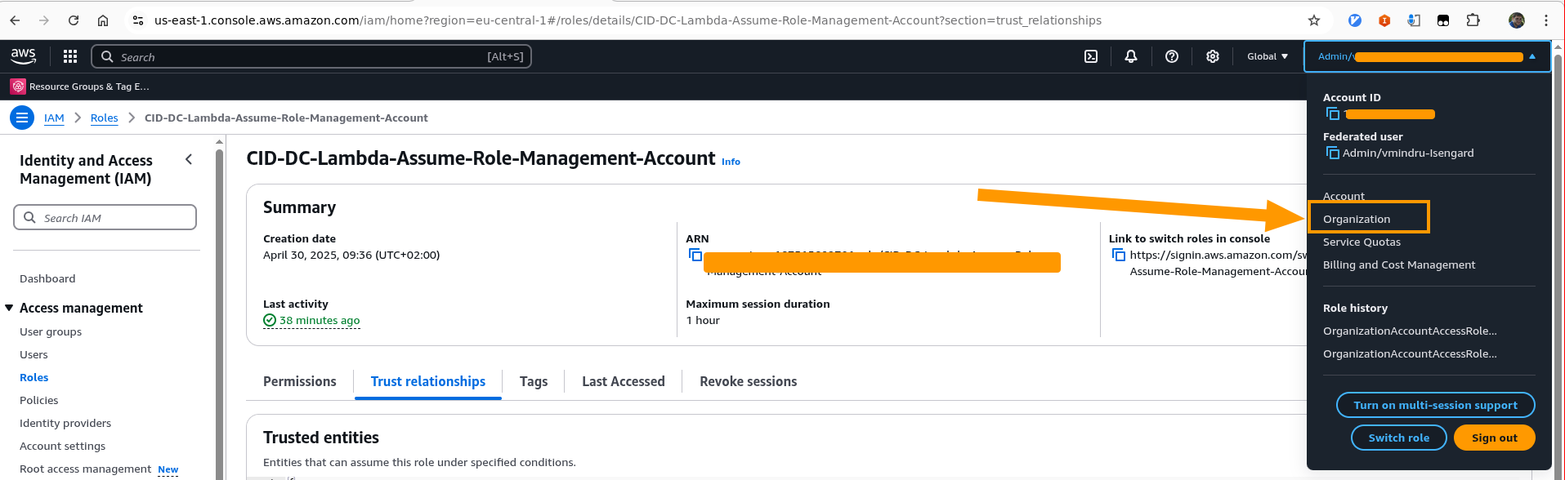Open the Revoke sessions tab
This screenshot has height=480, width=1565.
pos(749,381)
